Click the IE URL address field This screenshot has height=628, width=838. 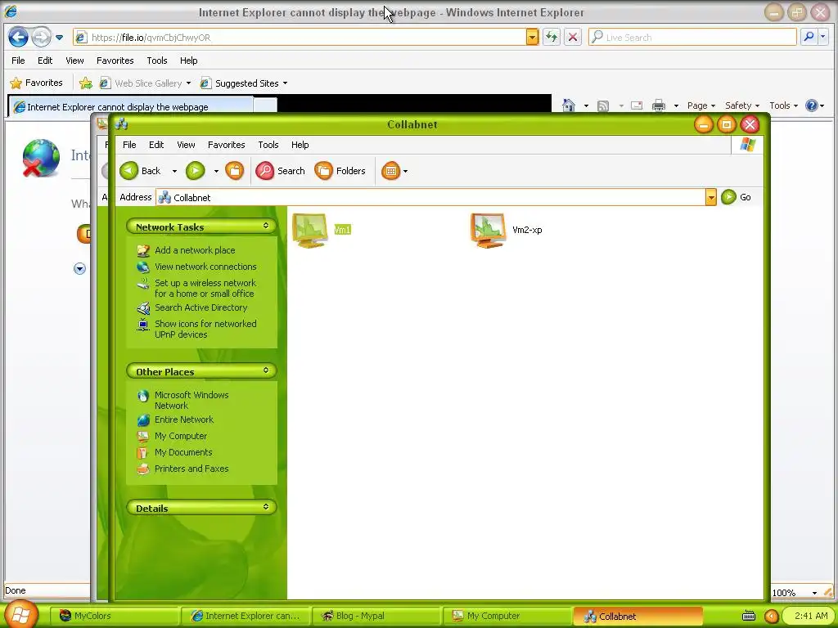pos(300,37)
